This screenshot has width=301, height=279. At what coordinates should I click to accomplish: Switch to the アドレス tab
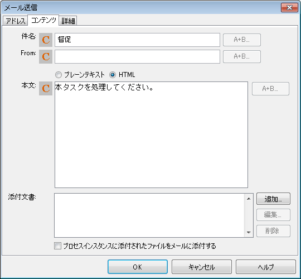16,21
